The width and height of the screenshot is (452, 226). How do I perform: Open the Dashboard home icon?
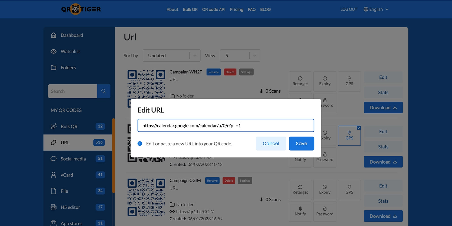(53, 35)
